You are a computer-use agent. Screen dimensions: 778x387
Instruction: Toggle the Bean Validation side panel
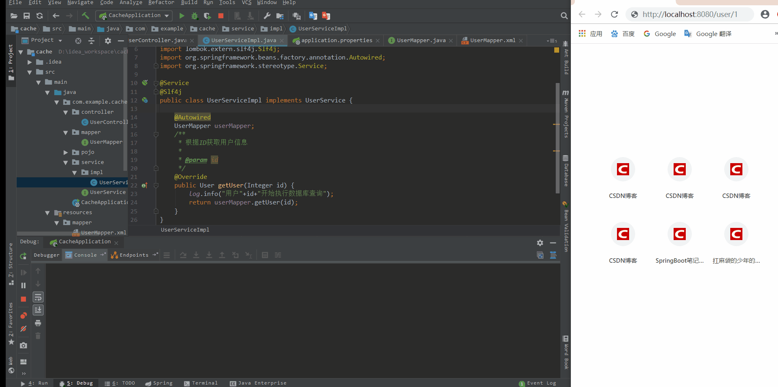pyautogui.click(x=566, y=227)
